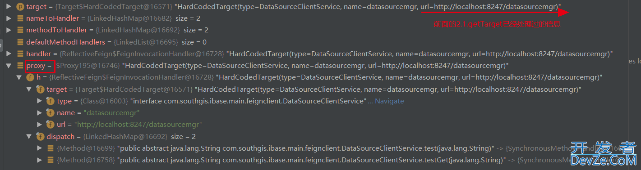641x170 pixels.
Task: Click the field icon beside nameToHandler
Action: [x=20, y=18]
